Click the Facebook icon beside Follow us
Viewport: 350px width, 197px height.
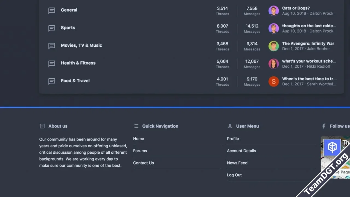point(324,126)
